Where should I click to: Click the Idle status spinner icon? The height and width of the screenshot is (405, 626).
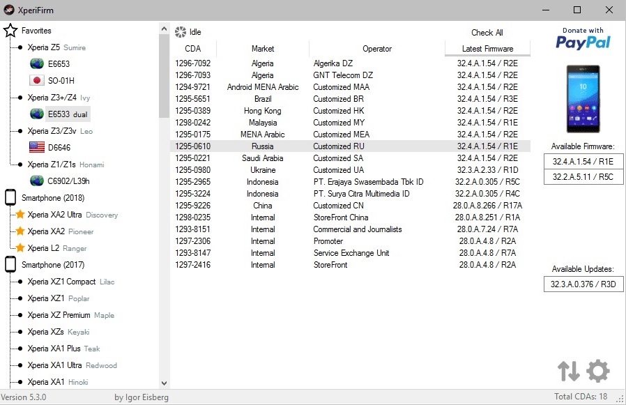180,31
